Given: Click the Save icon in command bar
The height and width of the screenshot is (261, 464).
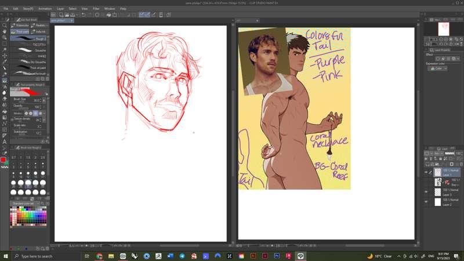Looking at the screenshot, I should 72,15.
